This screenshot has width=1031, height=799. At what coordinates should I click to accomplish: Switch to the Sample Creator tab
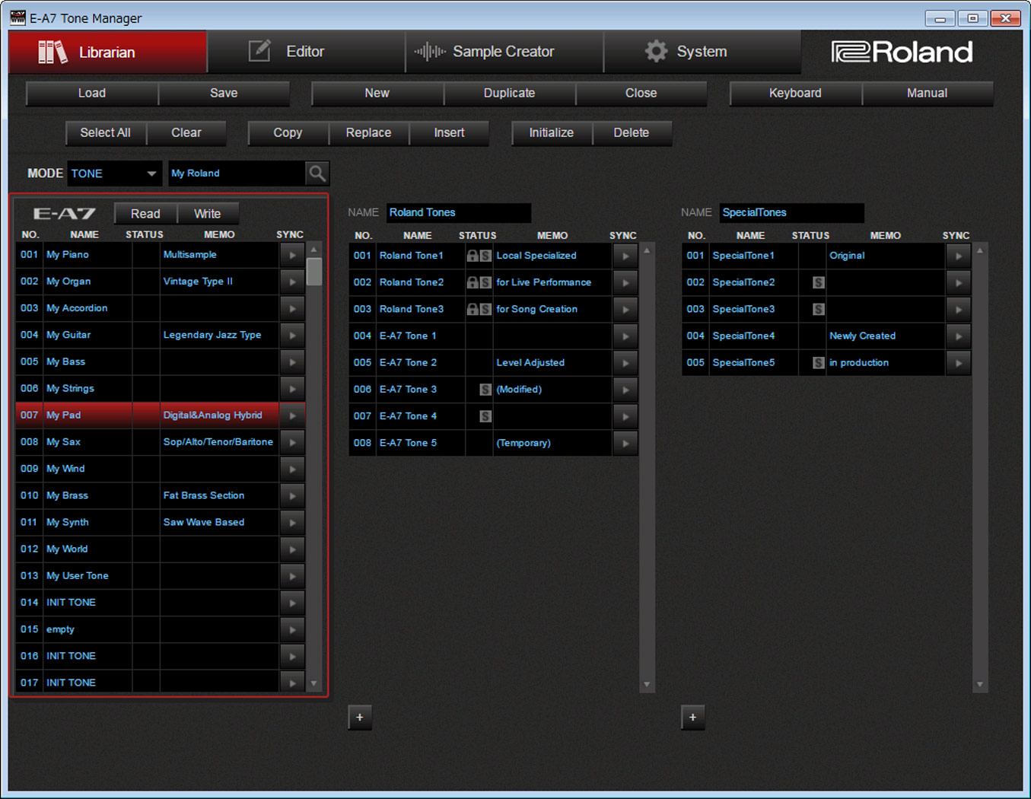click(x=504, y=52)
